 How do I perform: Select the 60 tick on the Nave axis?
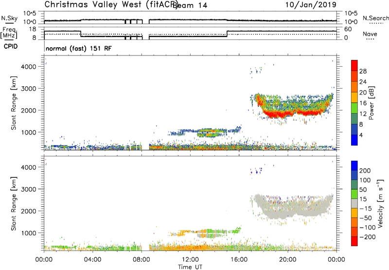tap(348, 29)
